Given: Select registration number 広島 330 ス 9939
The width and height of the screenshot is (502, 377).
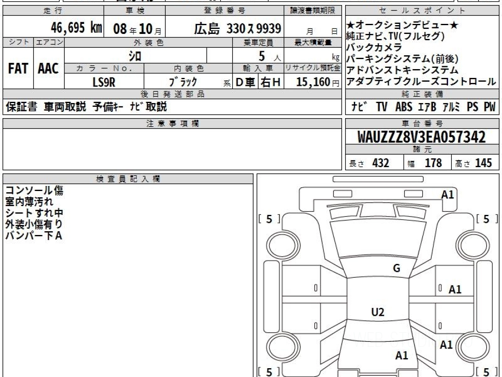Looking at the screenshot, I should (x=237, y=29).
